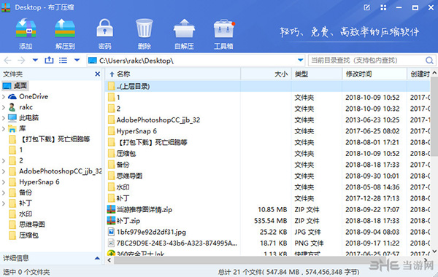Click the skin/edit icon in title bar
This screenshot has height=277, width=438.
(367, 7)
